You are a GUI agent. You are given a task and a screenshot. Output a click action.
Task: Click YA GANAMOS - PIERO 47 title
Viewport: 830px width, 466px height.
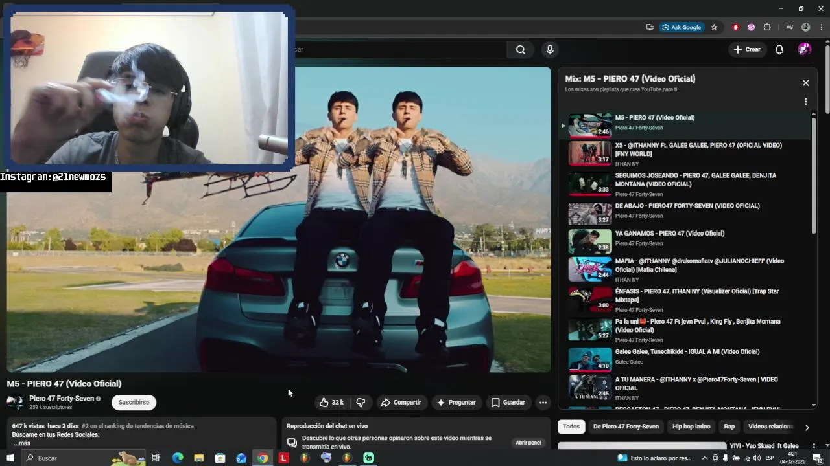669,233
